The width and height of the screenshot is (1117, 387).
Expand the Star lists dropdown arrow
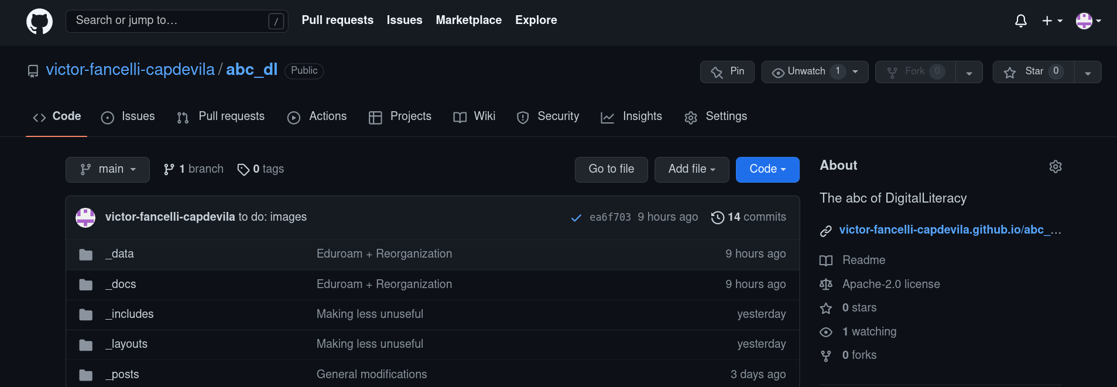coord(1088,73)
